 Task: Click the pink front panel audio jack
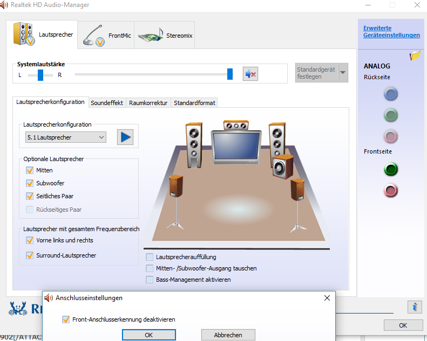[391, 190]
